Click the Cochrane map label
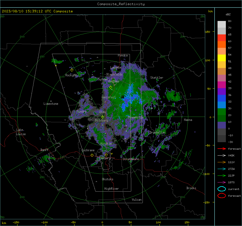The image size is (242, 226). tap(88, 150)
